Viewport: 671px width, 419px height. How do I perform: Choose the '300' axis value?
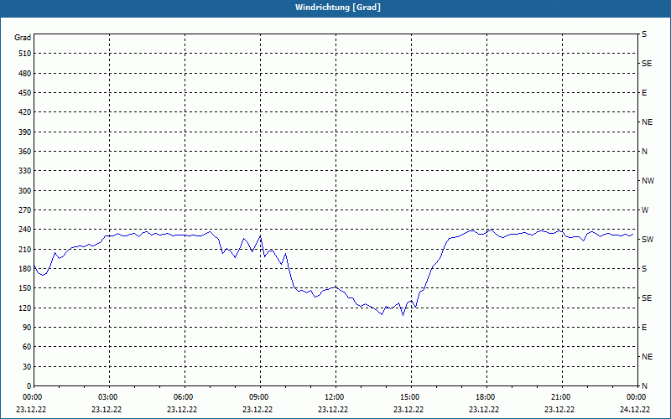tap(25, 191)
